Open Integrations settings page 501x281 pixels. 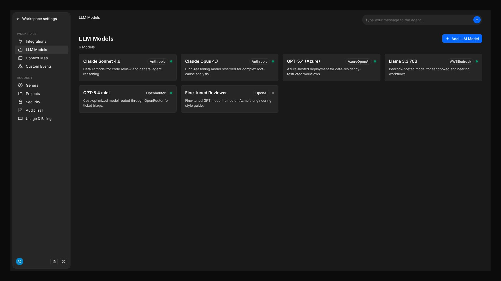click(41, 41)
